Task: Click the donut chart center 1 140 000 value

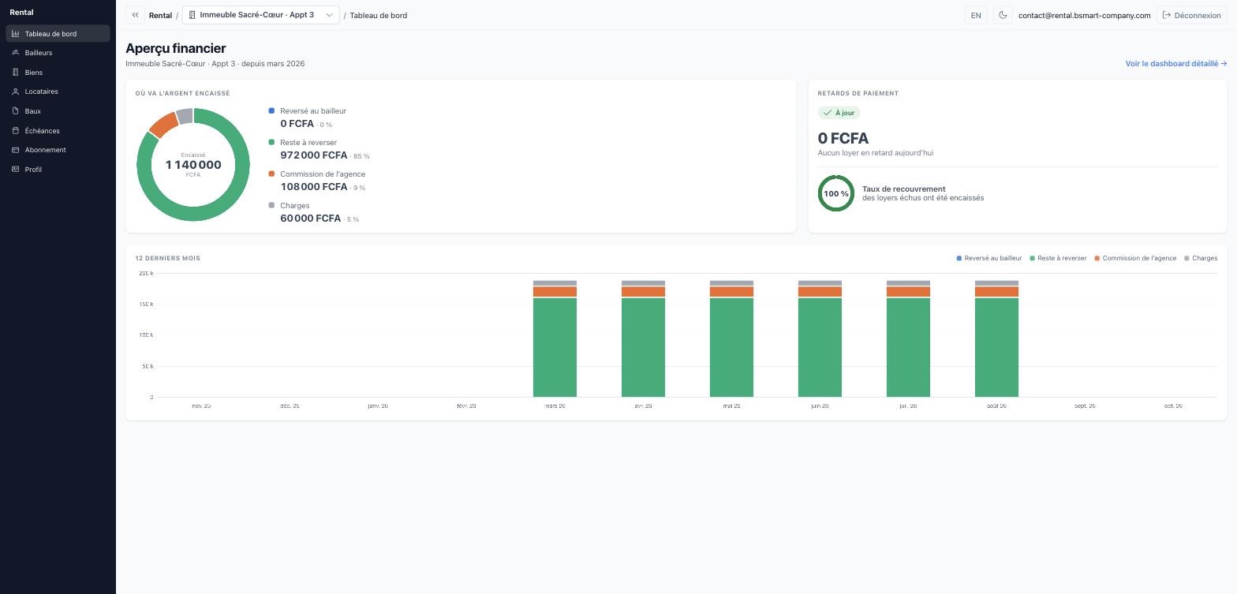Action: point(193,165)
